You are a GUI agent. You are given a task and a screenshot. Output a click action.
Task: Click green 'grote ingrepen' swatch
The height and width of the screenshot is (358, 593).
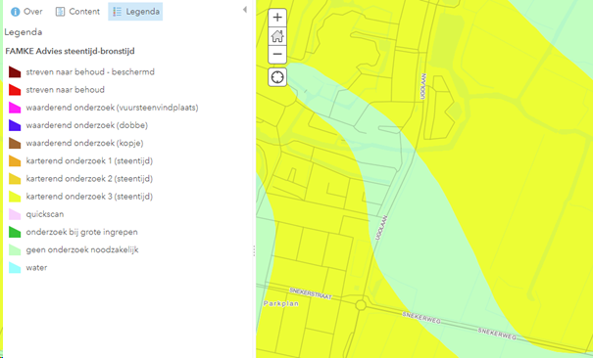(15, 232)
